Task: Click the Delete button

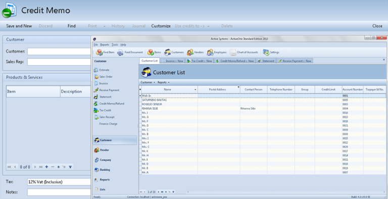Action: pyautogui.click(x=227, y=26)
